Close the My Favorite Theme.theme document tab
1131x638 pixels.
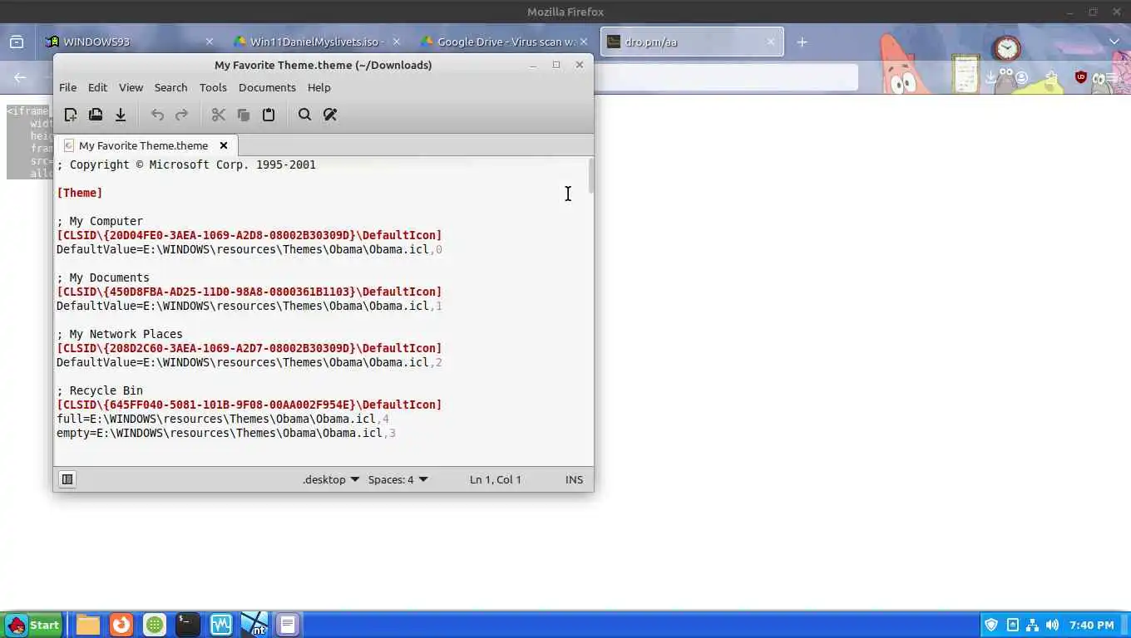tap(224, 145)
